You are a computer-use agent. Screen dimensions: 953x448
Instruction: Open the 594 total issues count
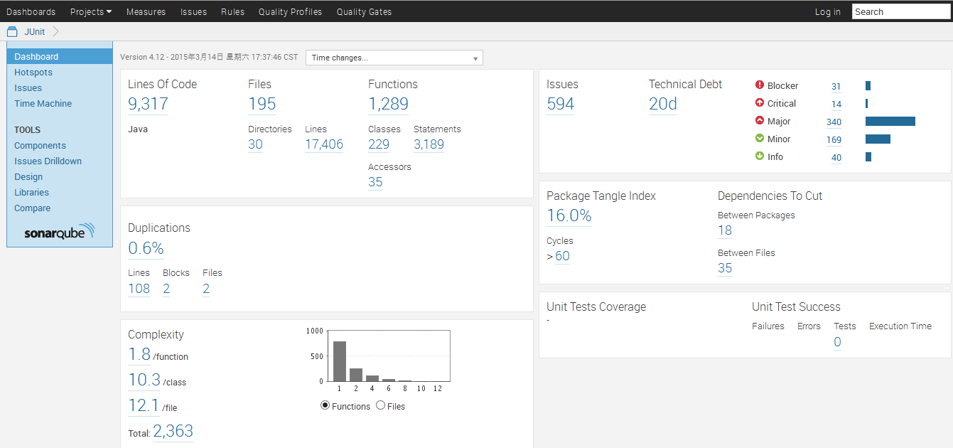(560, 105)
